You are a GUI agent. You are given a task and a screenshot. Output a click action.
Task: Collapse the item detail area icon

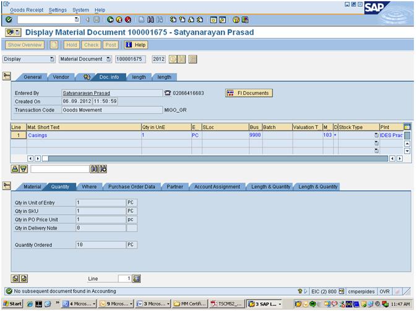tap(7, 186)
